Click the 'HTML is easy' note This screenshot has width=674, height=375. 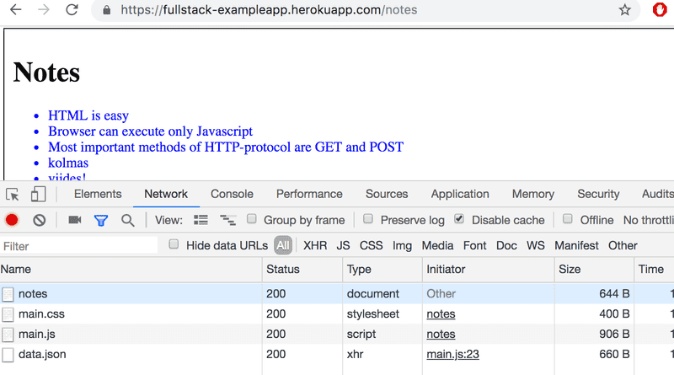(88, 115)
